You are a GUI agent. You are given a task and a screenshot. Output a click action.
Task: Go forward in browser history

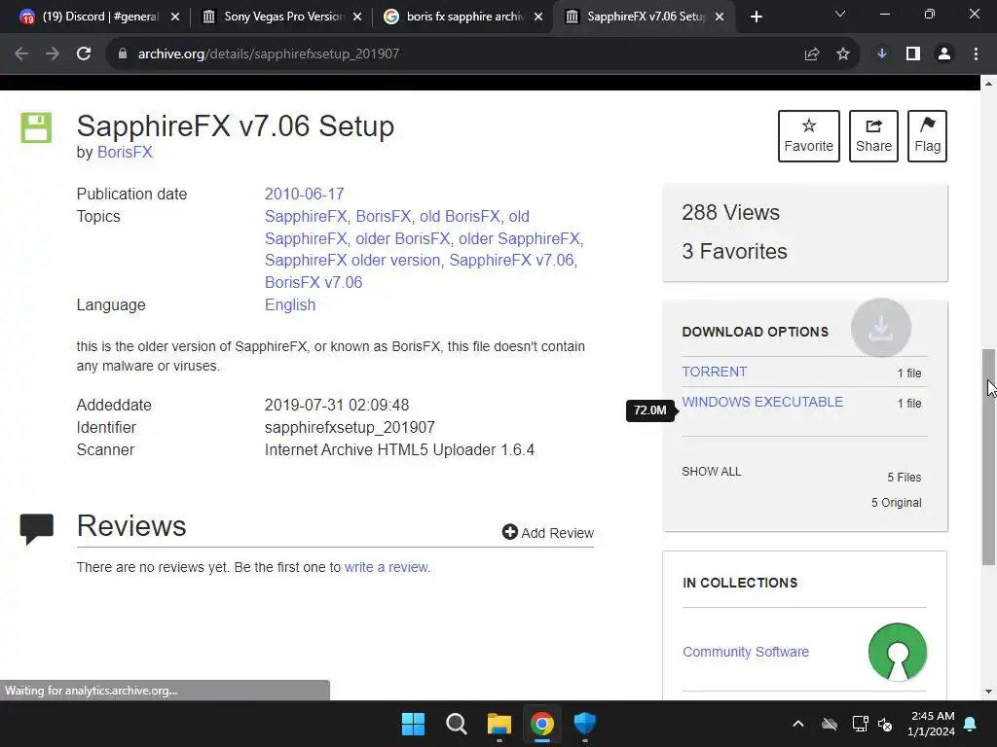pos(53,54)
